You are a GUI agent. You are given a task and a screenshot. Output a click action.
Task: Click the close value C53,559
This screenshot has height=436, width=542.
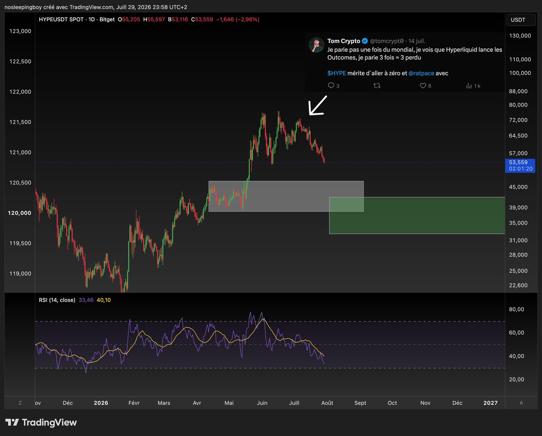click(203, 20)
